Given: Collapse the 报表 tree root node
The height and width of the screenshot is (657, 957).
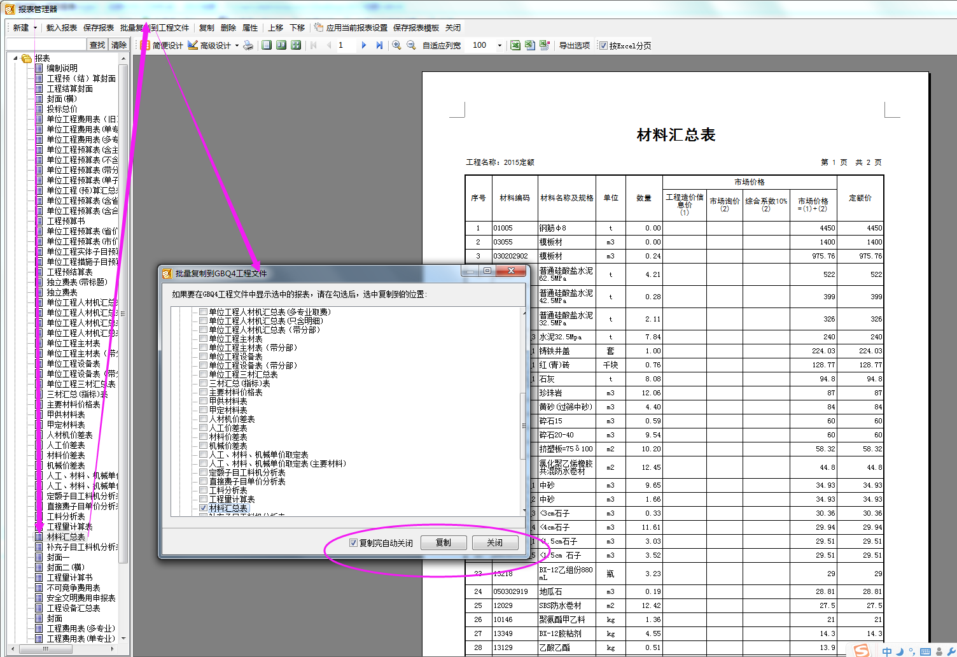Looking at the screenshot, I should (x=16, y=58).
